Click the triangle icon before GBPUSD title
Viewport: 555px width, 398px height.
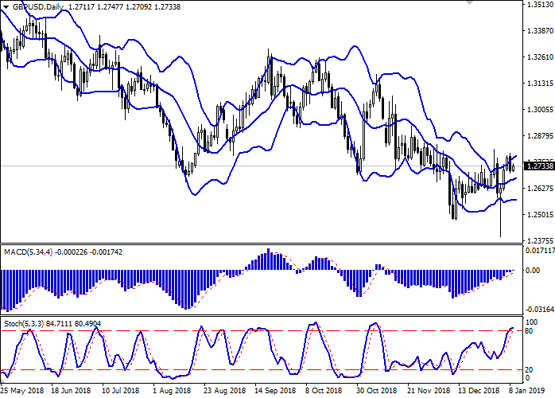(6, 6)
